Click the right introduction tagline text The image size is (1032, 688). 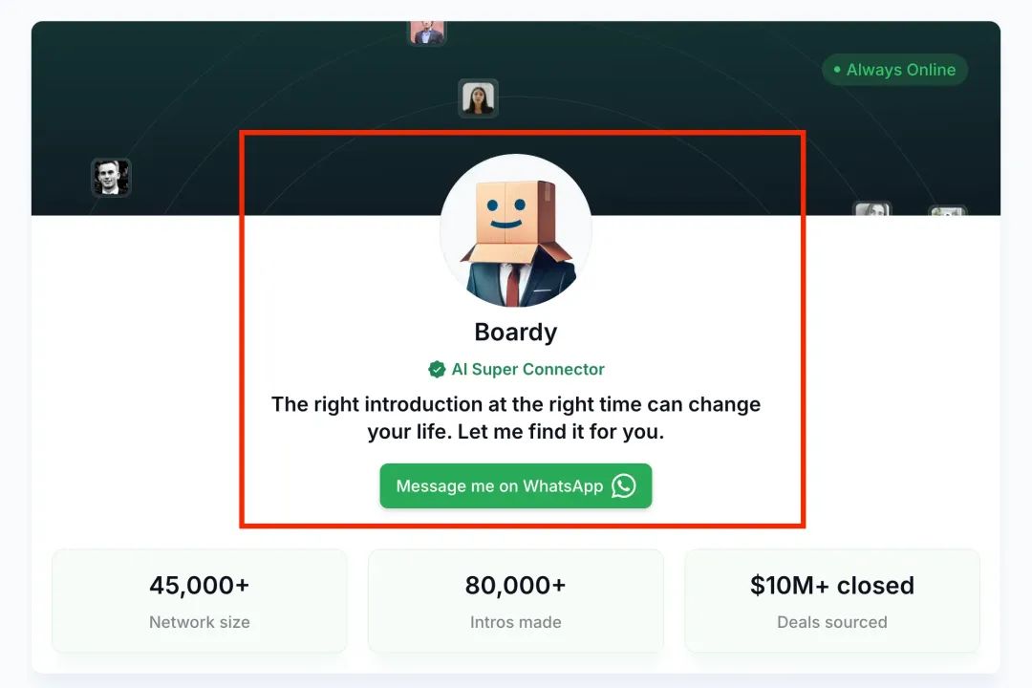pyautogui.click(x=516, y=418)
